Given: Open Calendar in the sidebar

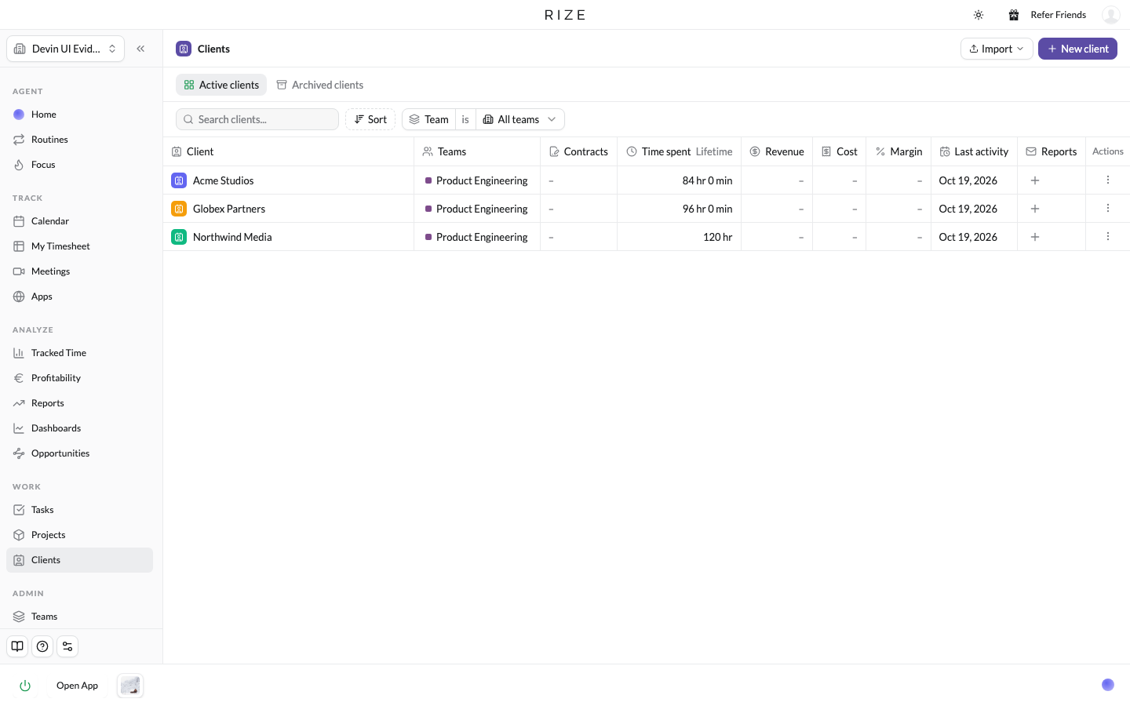Looking at the screenshot, I should coord(79,221).
